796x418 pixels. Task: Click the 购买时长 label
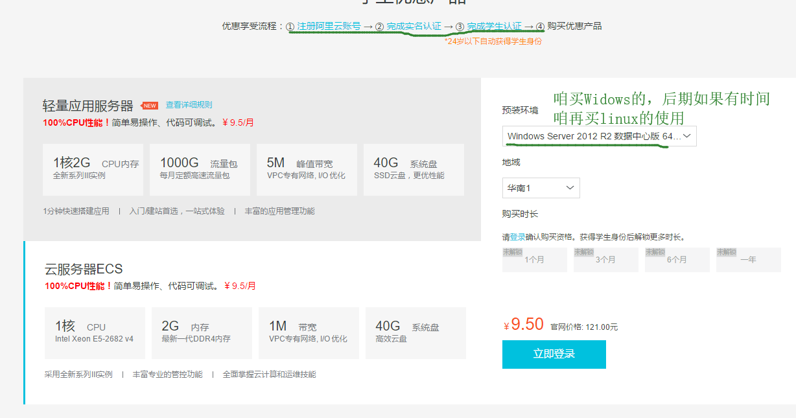point(520,214)
